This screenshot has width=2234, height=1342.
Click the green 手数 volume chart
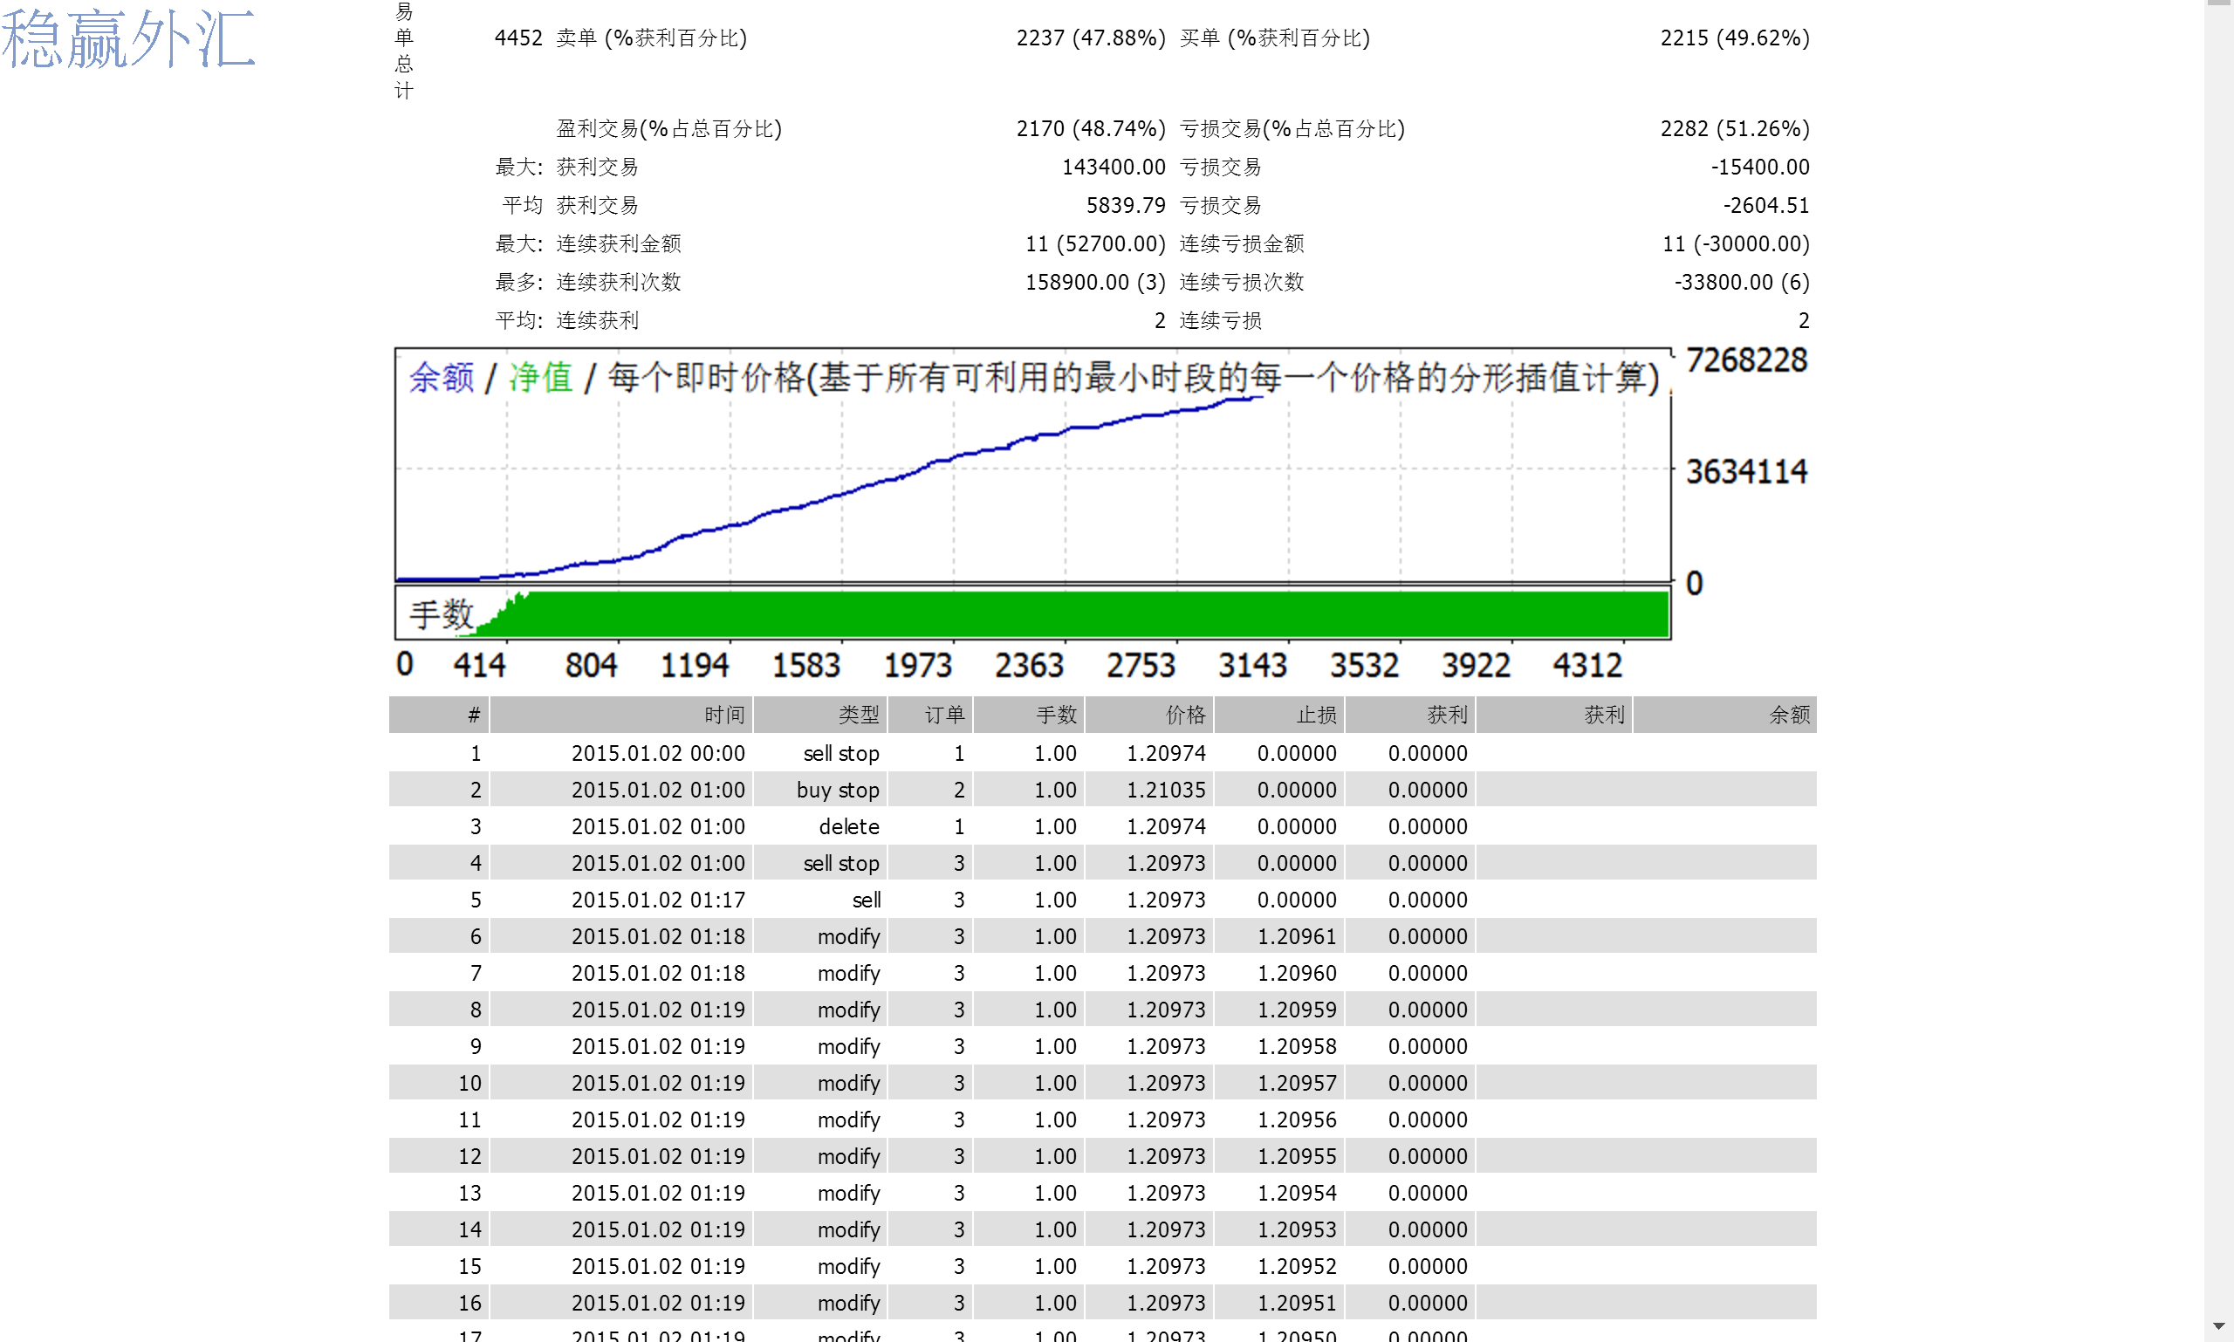click(1032, 613)
